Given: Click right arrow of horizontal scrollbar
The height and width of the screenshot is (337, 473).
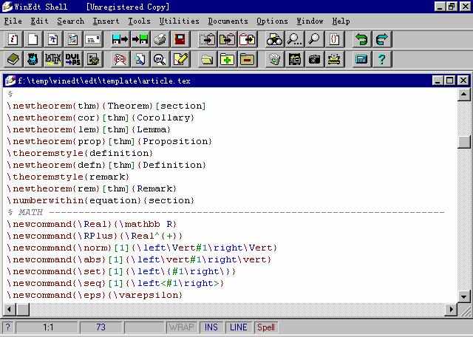Looking at the screenshot, I should 451,310.
